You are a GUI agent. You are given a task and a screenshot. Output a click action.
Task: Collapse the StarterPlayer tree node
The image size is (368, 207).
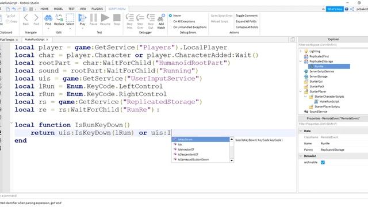301,91
